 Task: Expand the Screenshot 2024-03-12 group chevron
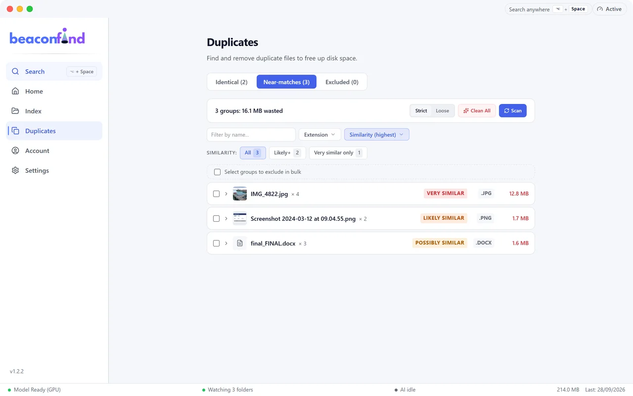tap(226, 218)
